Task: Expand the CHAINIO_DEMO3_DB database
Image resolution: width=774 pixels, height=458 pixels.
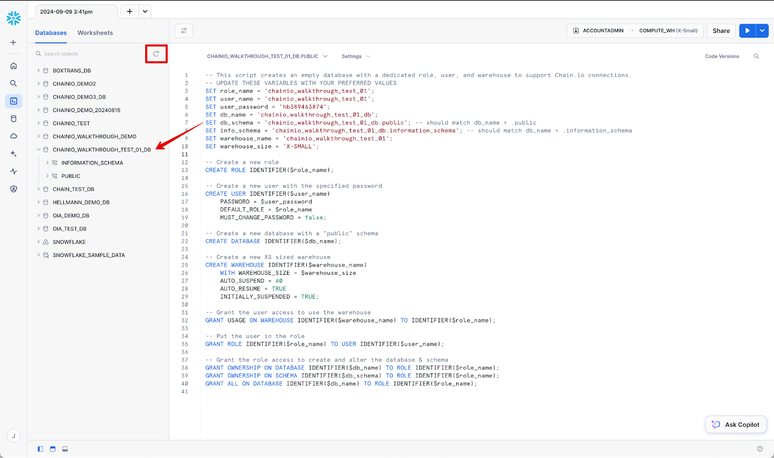Action: pyautogui.click(x=39, y=97)
